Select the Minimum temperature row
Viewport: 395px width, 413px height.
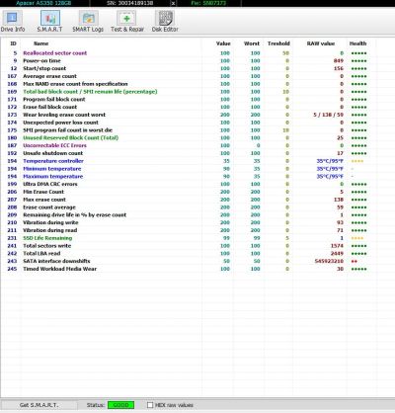tap(188, 169)
